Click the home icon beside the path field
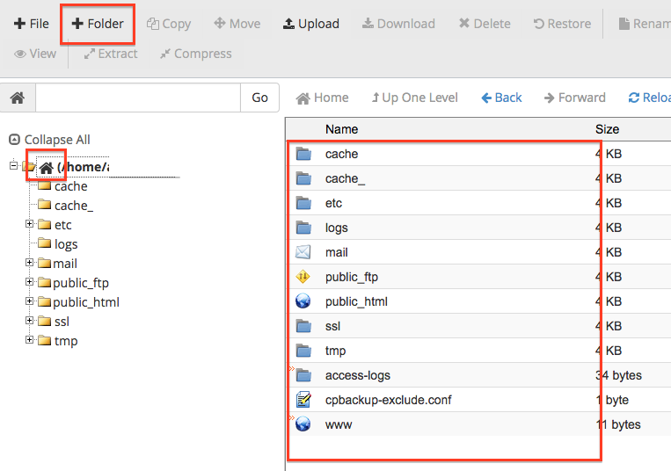This screenshot has height=471, width=671. 17,98
